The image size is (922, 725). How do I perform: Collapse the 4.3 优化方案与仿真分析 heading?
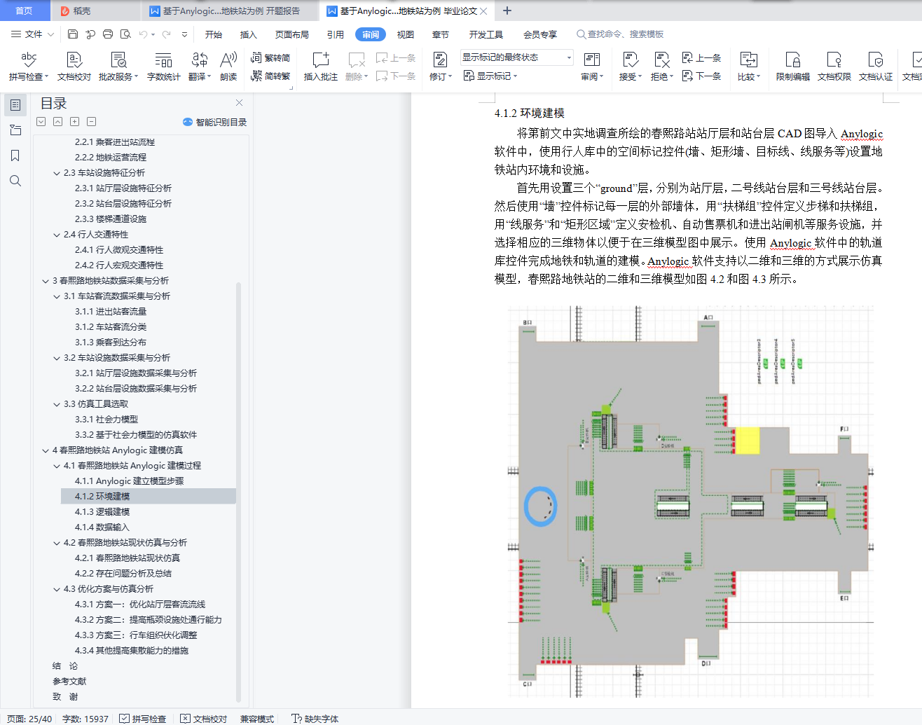(57, 589)
